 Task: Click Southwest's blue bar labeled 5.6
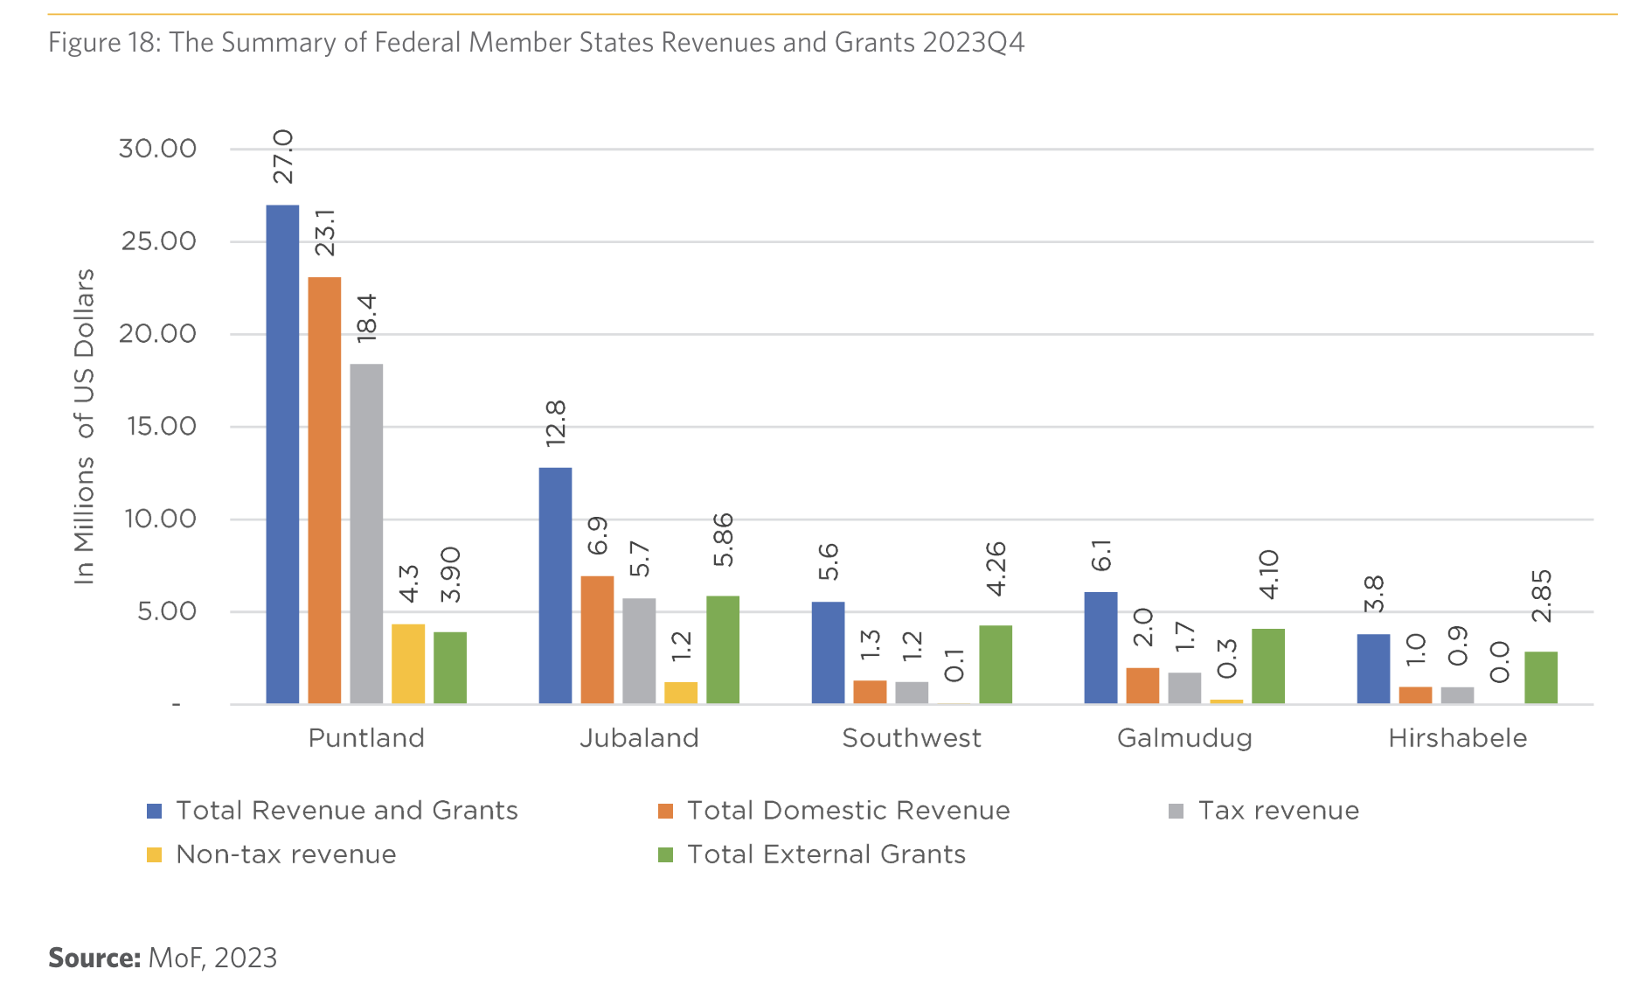(828, 653)
